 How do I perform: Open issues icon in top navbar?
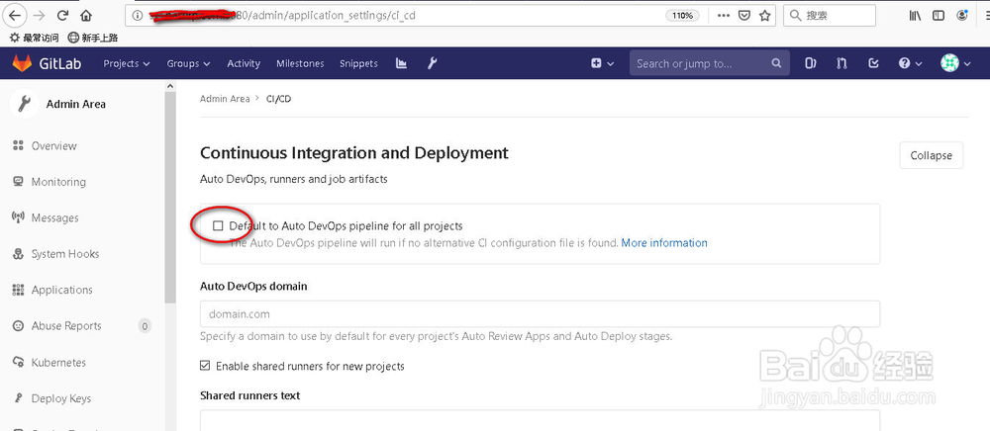click(811, 63)
